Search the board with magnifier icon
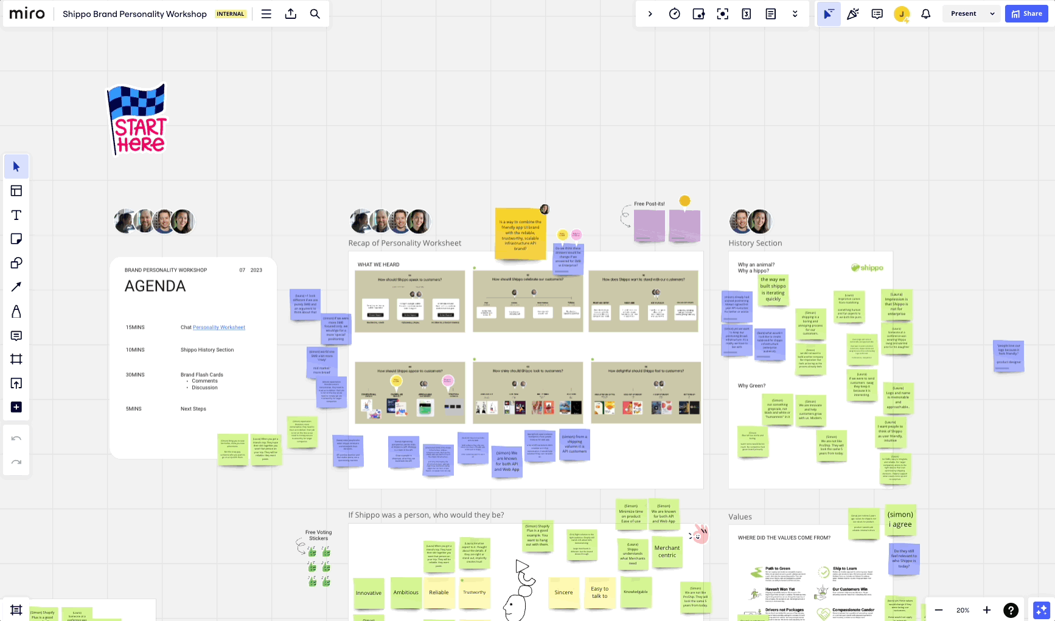 coord(315,14)
